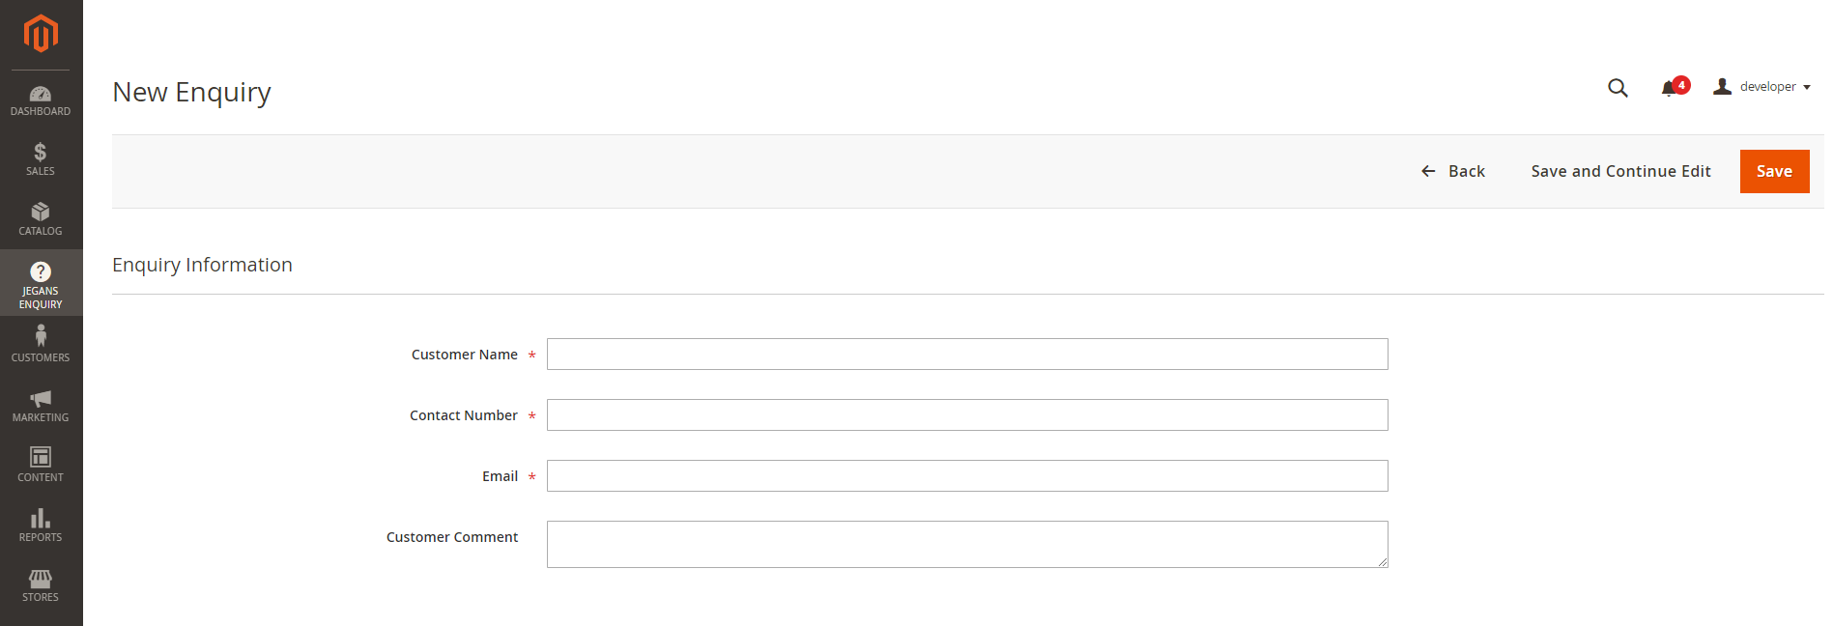Viewport: 1833px width, 626px height.
Task: Open the Jegans Enquiry section
Action: tap(41, 282)
